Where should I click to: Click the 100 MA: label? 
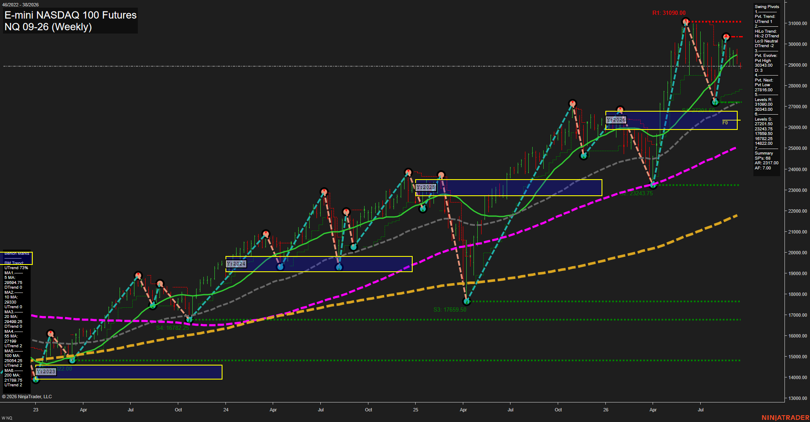point(12,356)
